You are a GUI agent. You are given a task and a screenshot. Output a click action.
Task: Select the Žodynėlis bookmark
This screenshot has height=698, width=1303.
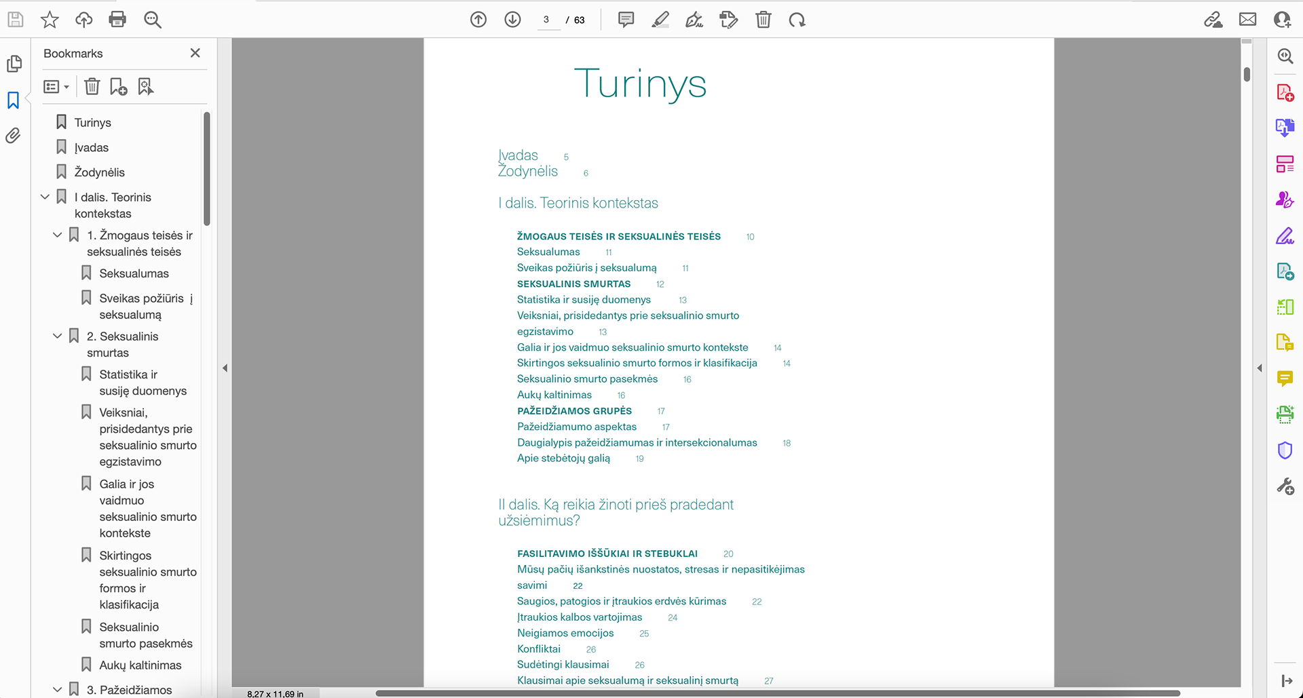(x=99, y=172)
